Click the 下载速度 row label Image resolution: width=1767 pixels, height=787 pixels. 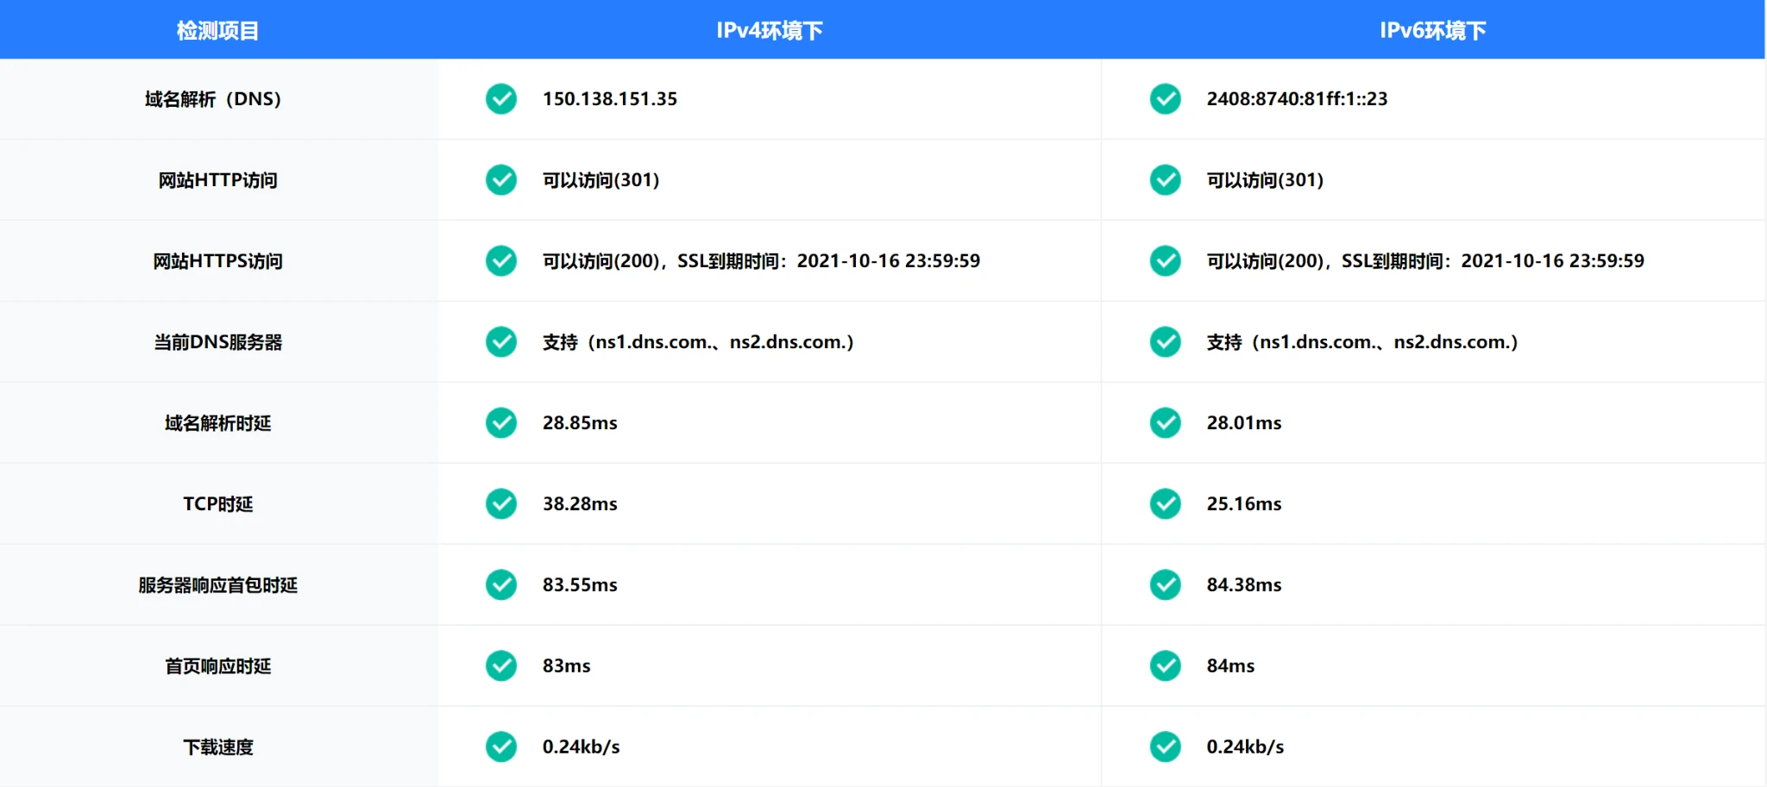(x=217, y=747)
